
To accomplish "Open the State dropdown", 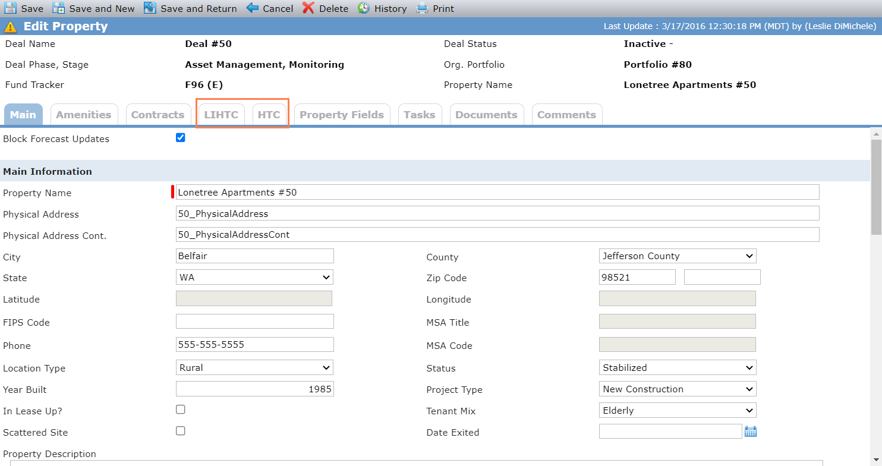I will point(254,278).
